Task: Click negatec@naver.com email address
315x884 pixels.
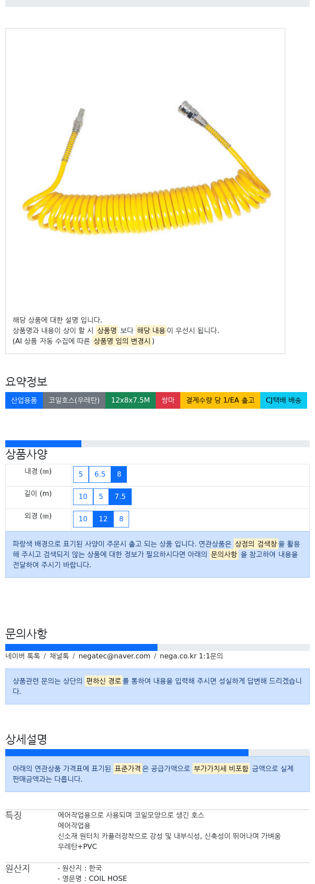Action: click(114, 656)
